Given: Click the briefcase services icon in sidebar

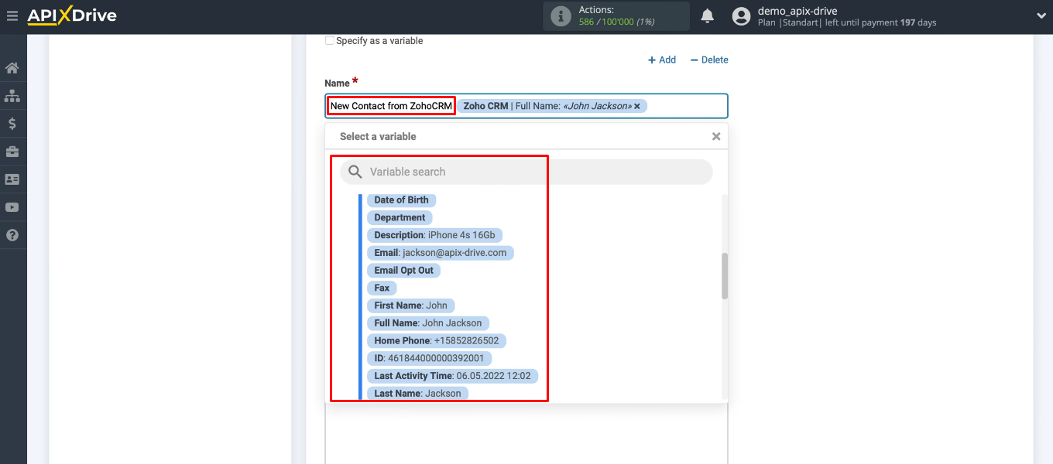Looking at the screenshot, I should pos(13,152).
